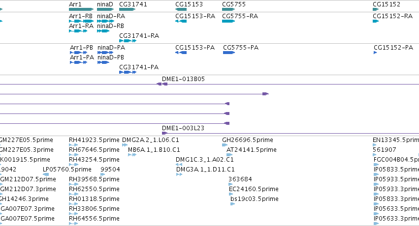Screen dimensions: 419x226
Task: Select EST RH41923.5prime
Action: click(94, 140)
